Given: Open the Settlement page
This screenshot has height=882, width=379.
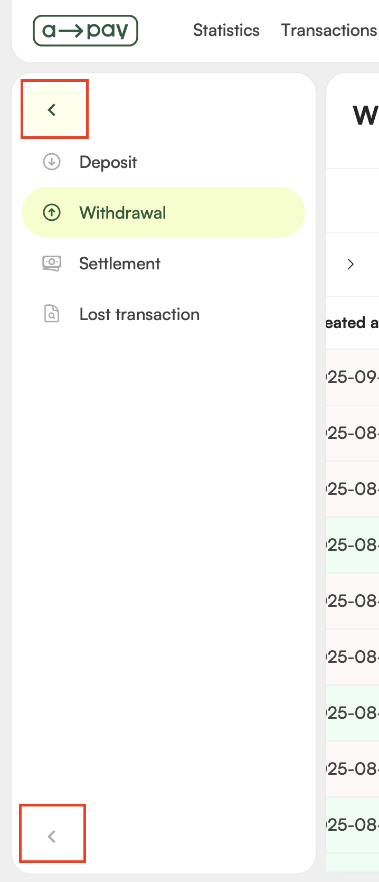Looking at the screenshot, I should (120, 264).
